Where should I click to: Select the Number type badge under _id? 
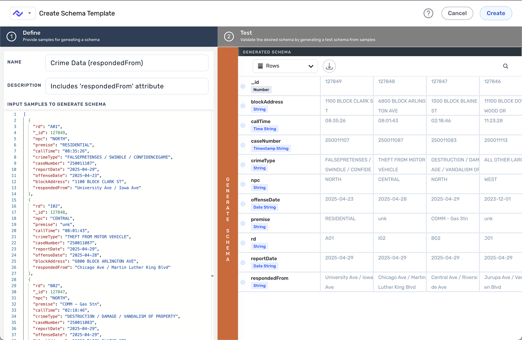click(261, 89)
